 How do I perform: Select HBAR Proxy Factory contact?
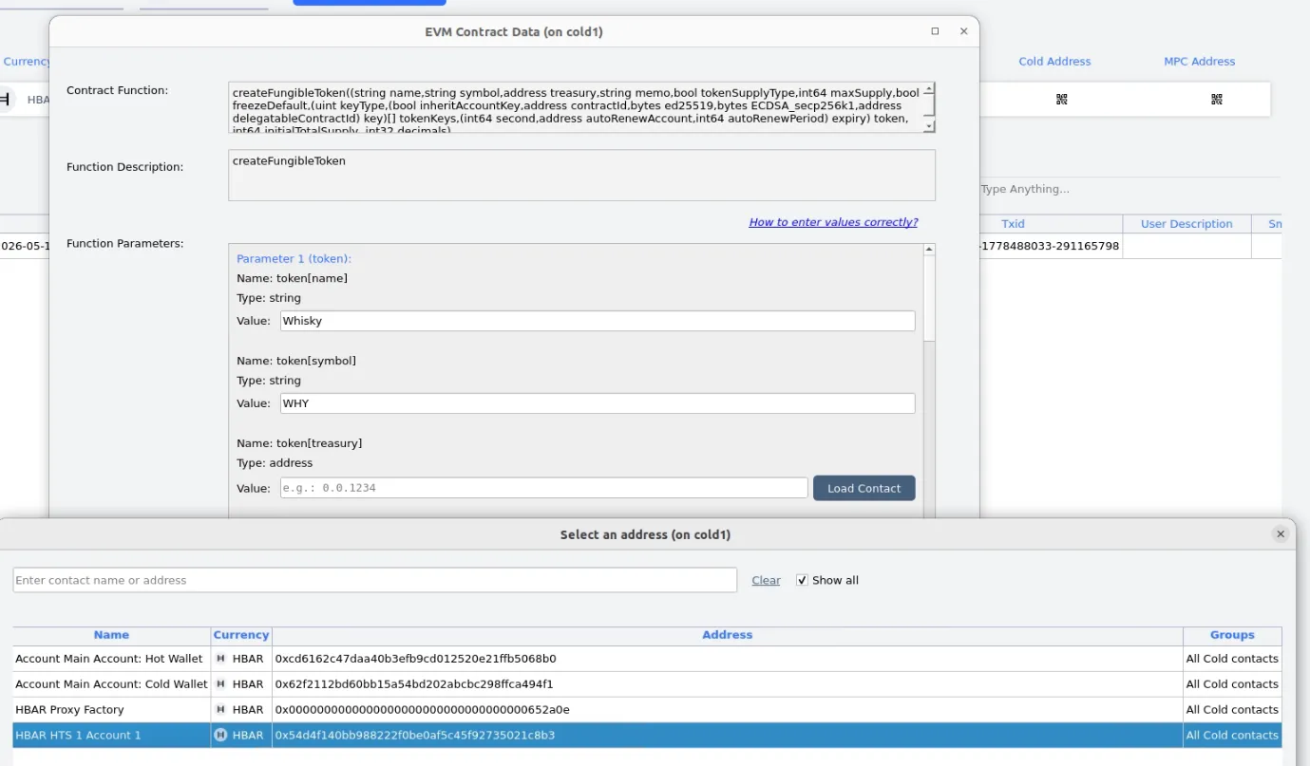point(647,710)
